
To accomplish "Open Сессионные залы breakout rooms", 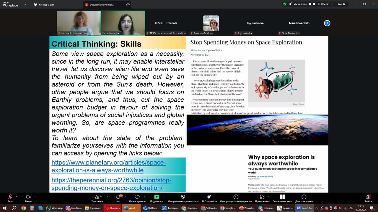I will coord(282,197).
